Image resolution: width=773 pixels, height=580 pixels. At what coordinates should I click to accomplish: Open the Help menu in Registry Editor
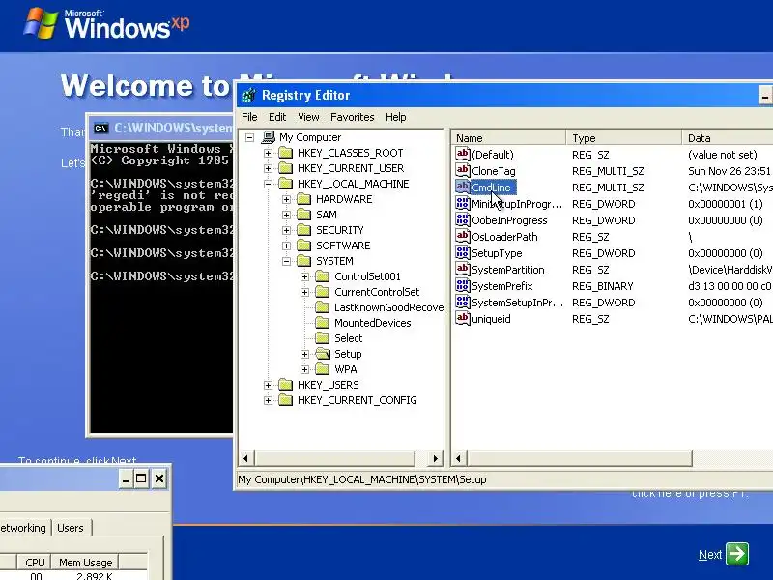[395, 117]
